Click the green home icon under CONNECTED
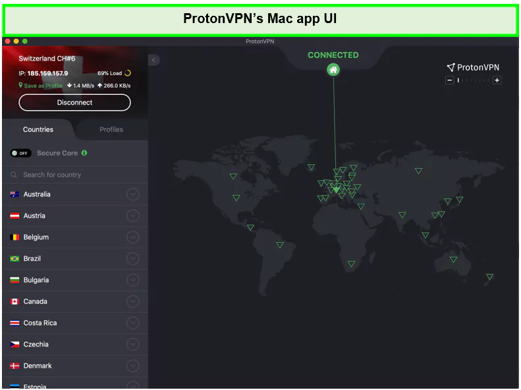The width and height of the screenshot is (521, 390). click(333, 70)
